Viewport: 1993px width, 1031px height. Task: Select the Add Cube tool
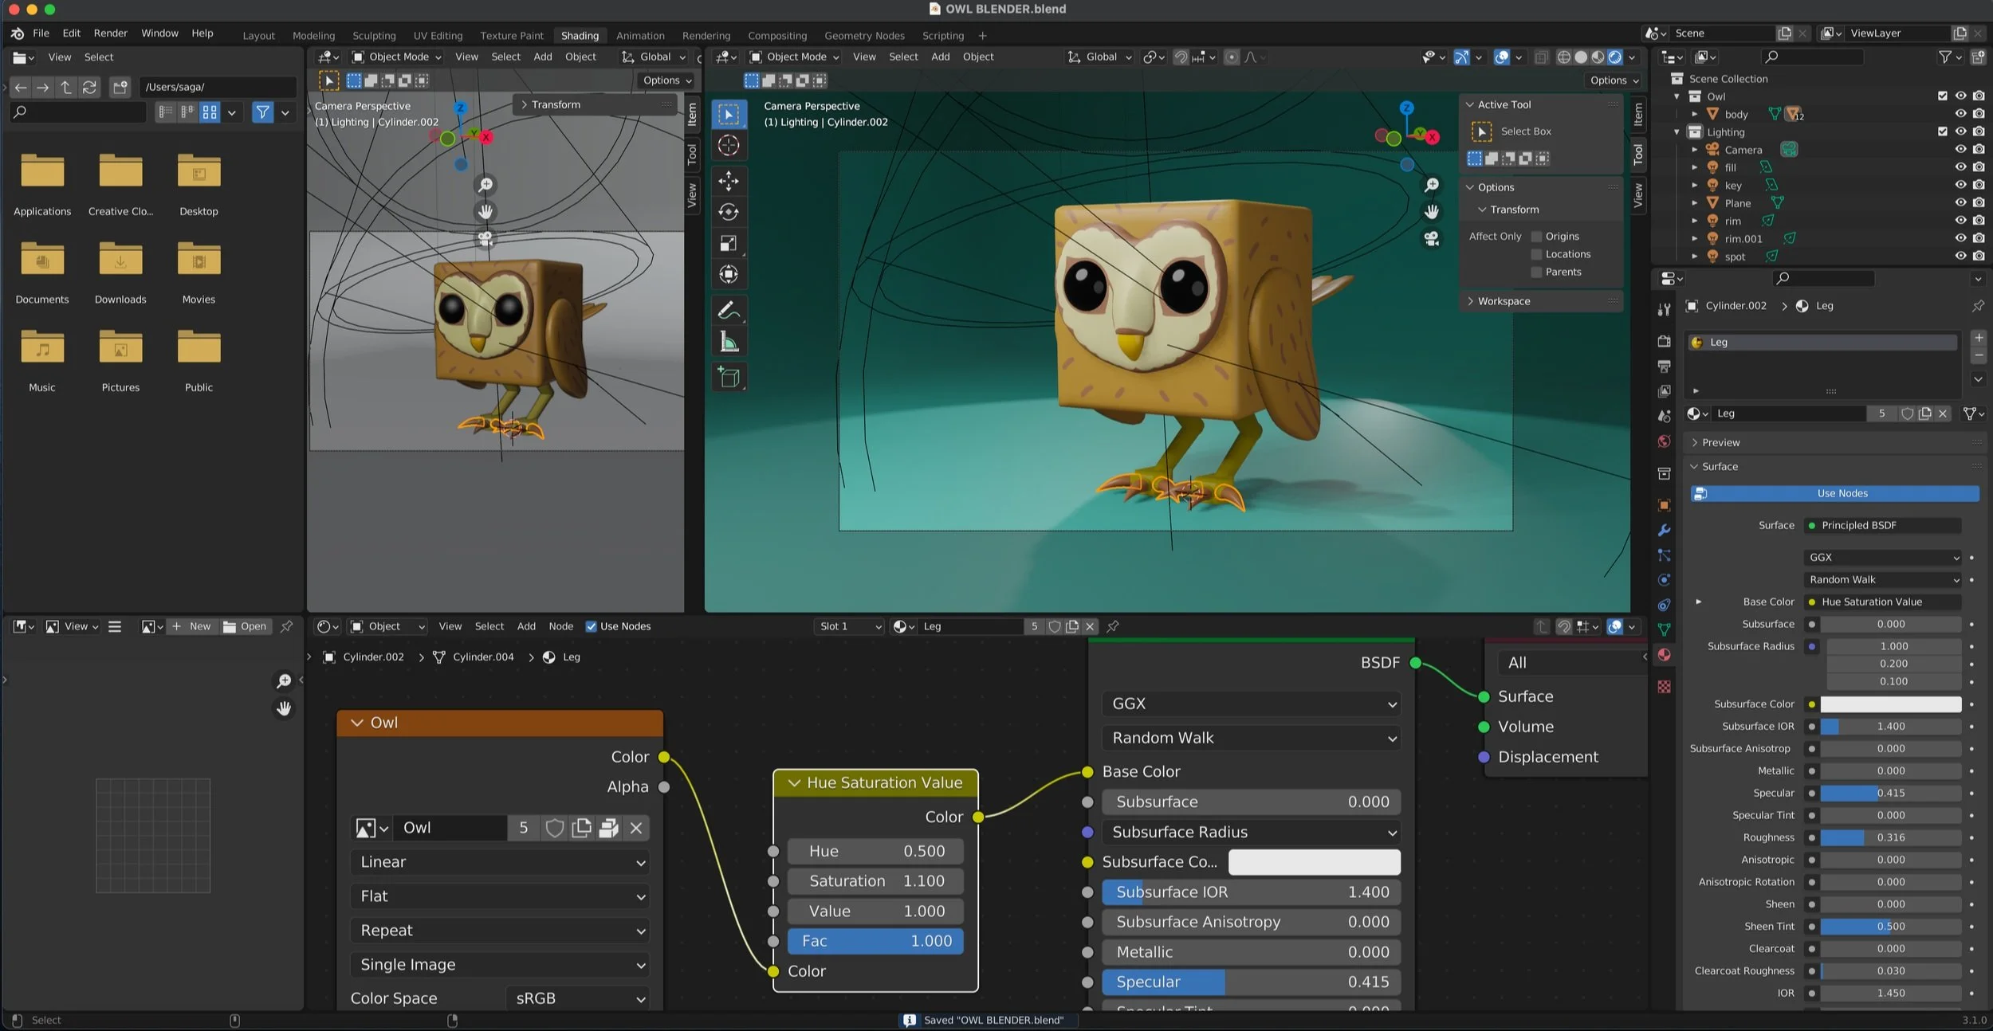point(728,378)
